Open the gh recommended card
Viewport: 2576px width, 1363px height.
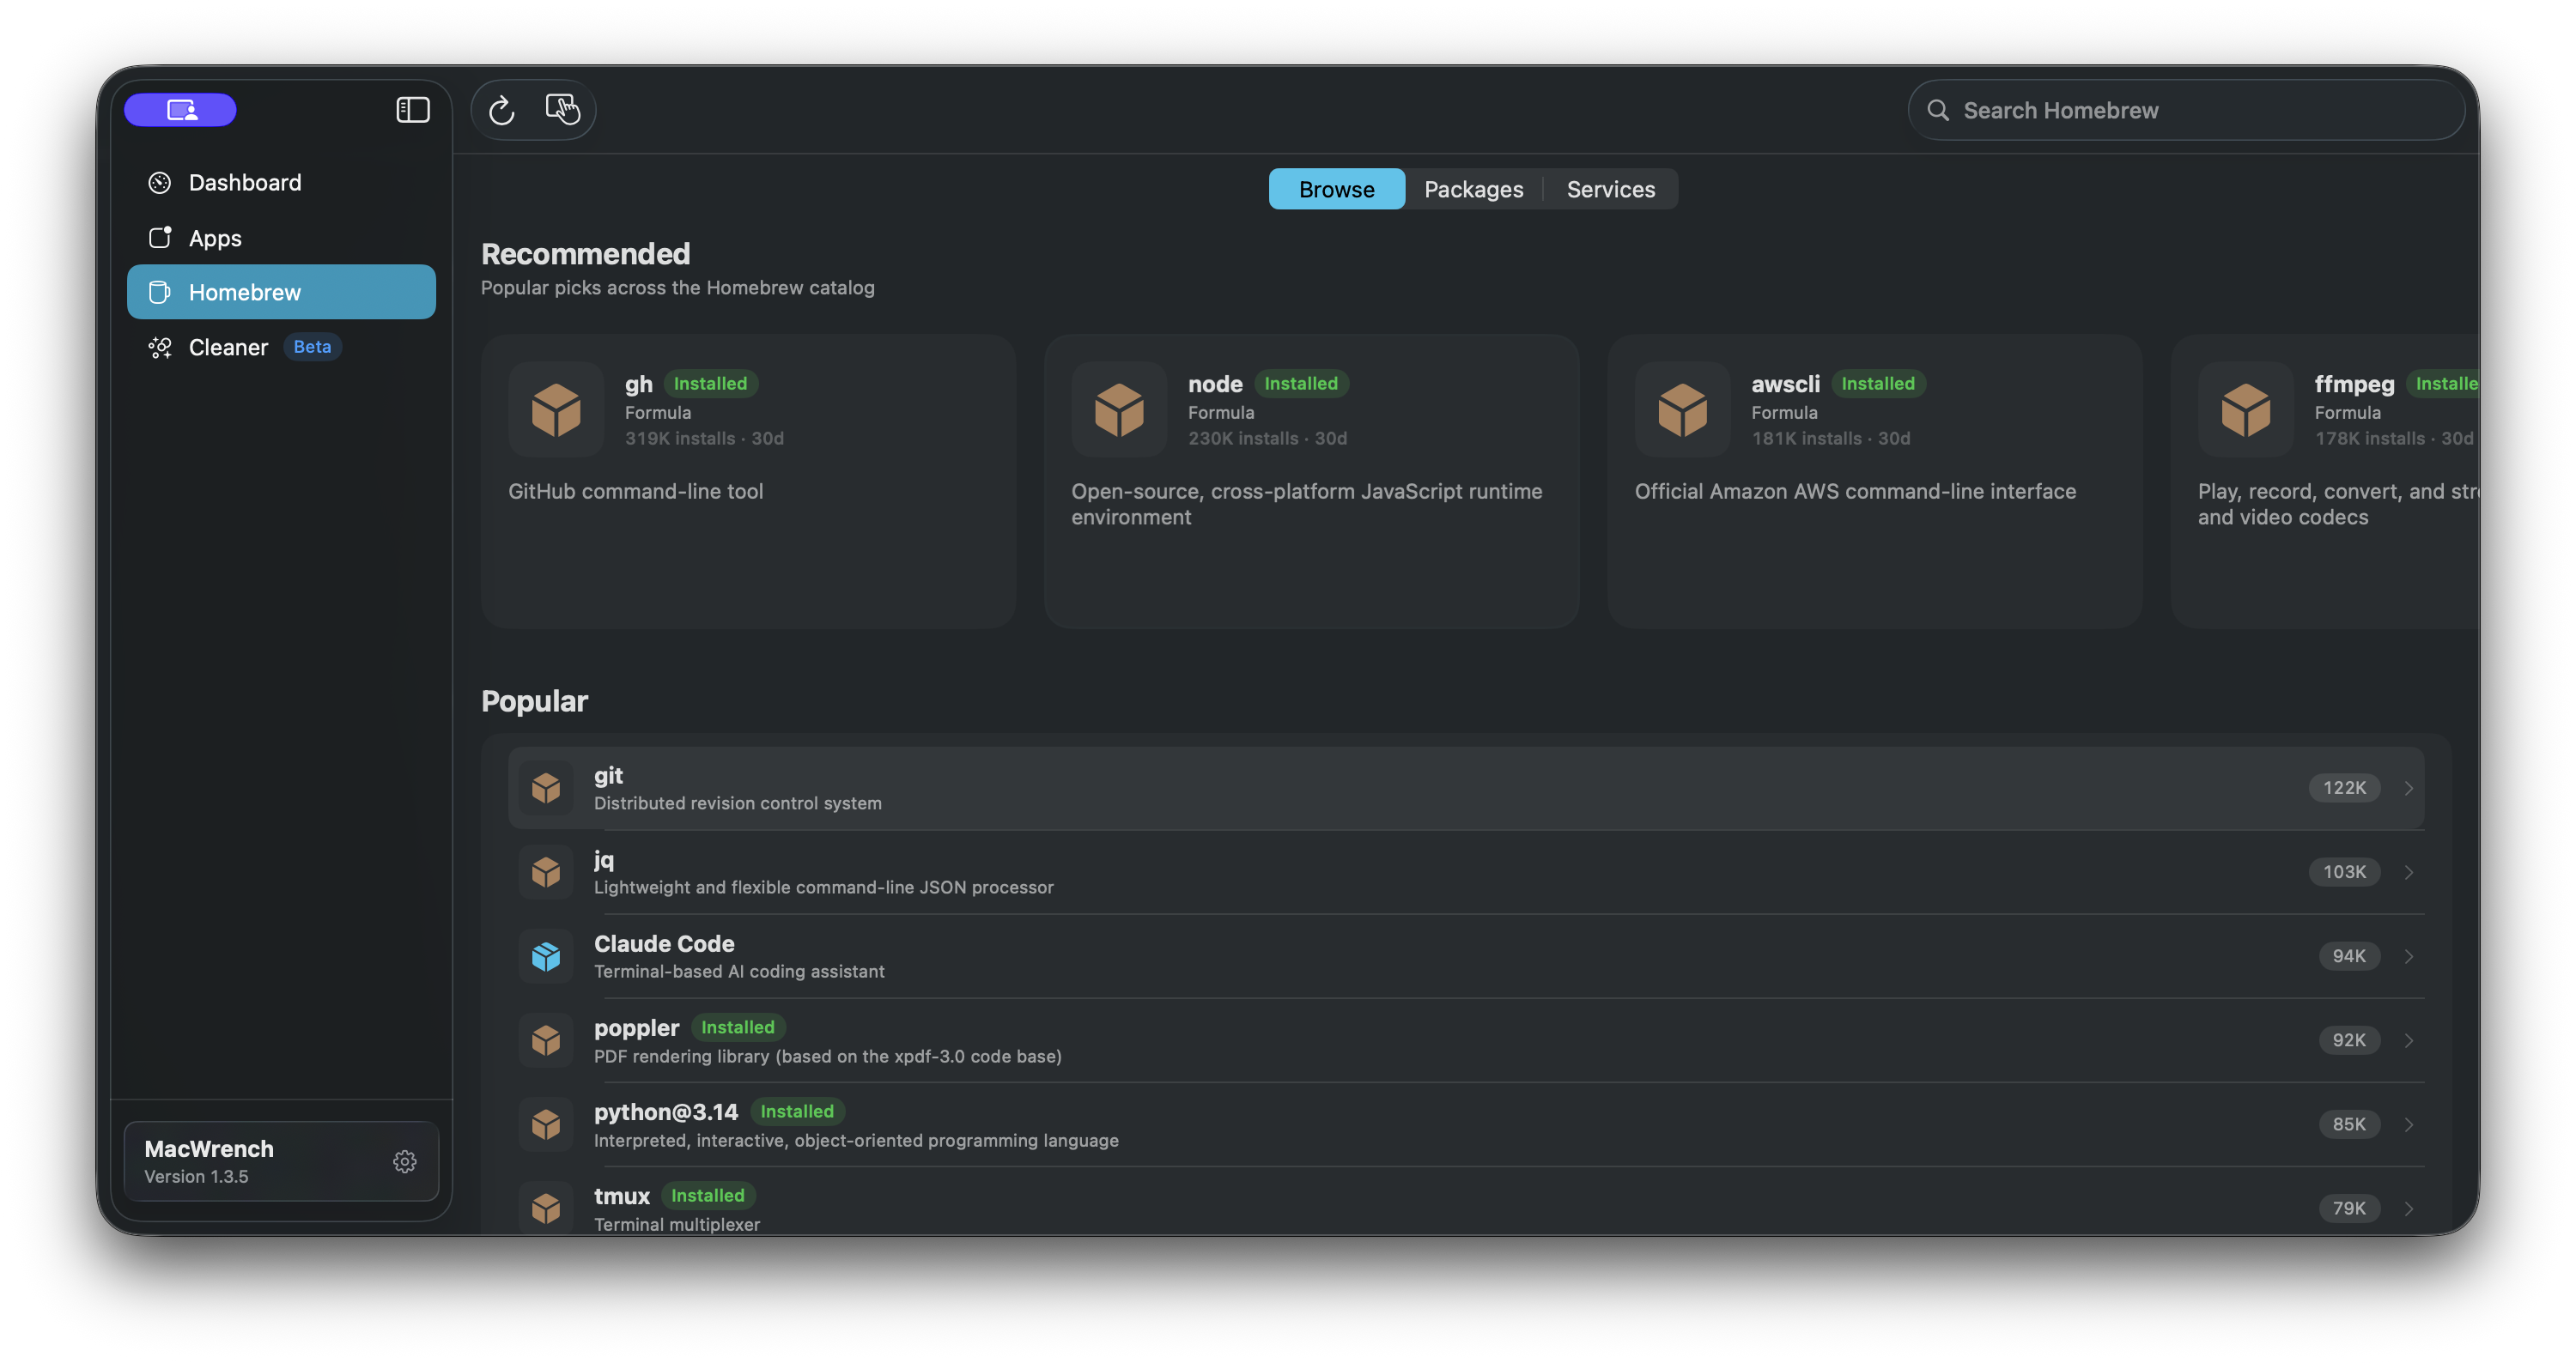click(x=748, y=482)
